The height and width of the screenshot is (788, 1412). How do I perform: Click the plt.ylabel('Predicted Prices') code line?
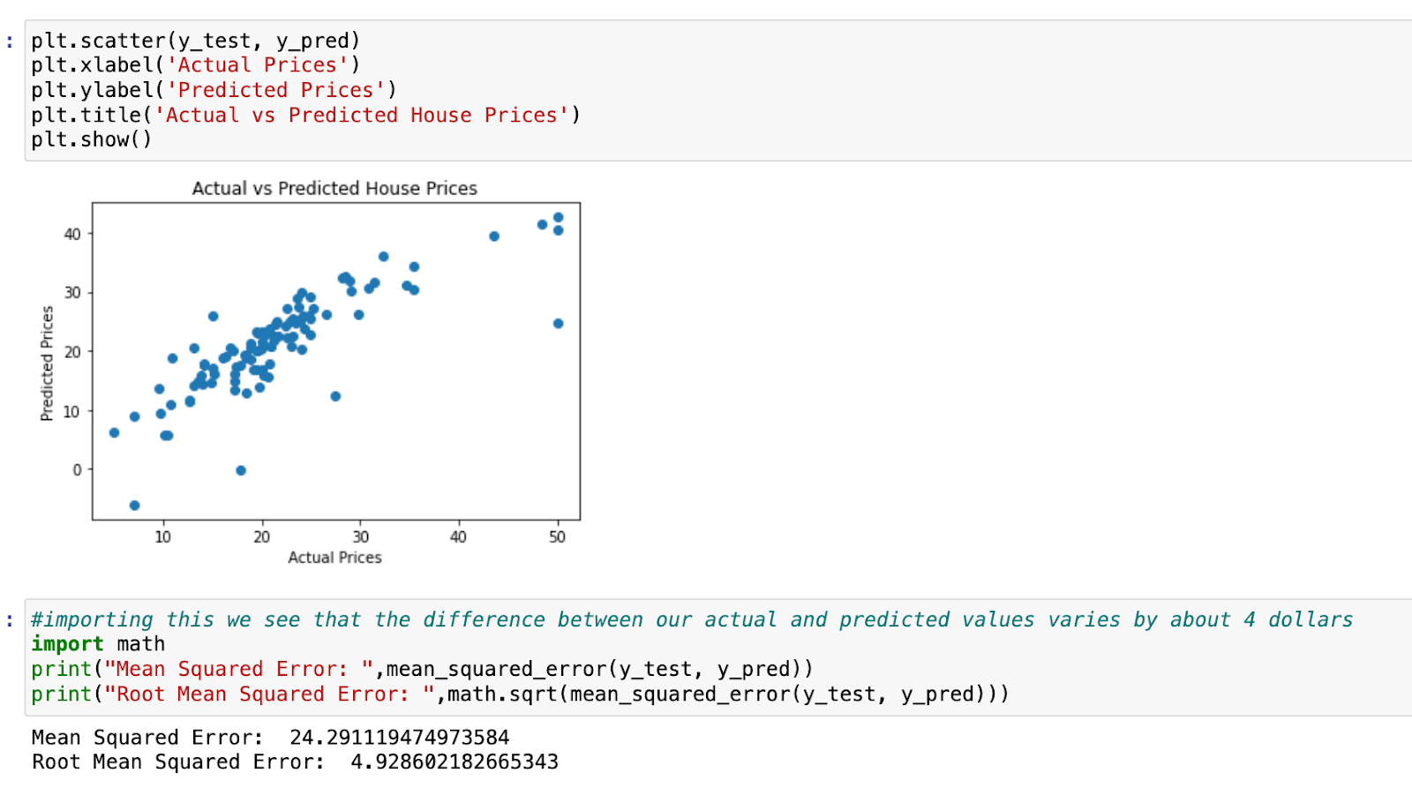pos(214,90)
